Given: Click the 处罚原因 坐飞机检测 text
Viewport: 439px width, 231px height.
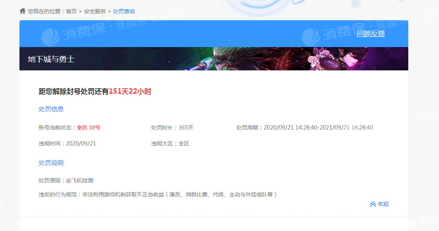Looking at the screenshot, I should click(66, 180).
